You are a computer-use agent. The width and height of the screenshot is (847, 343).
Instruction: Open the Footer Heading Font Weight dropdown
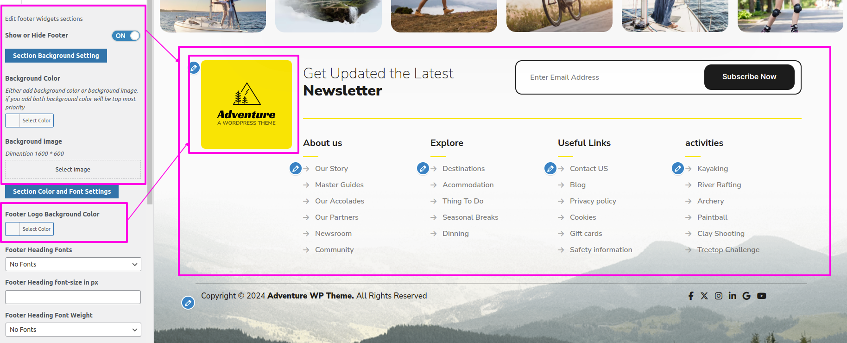click(x=73, y=330)
